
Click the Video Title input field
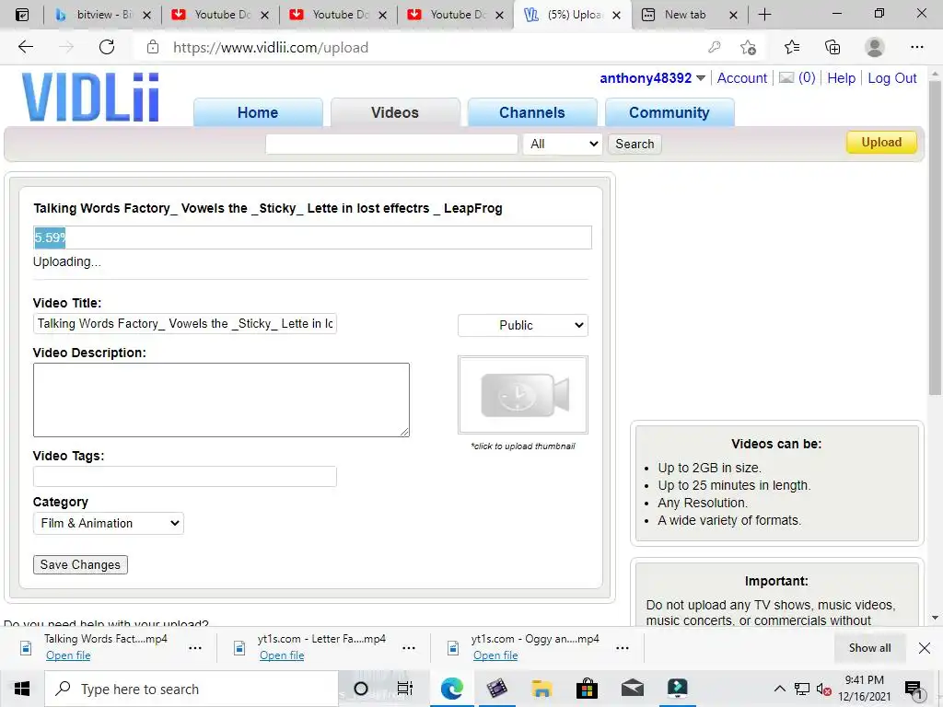[184, 323]
